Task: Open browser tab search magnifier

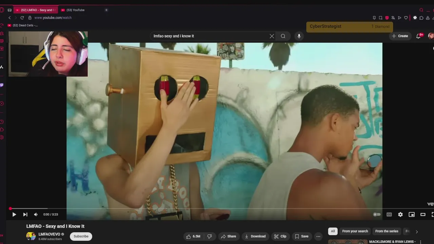Action: 421,10
